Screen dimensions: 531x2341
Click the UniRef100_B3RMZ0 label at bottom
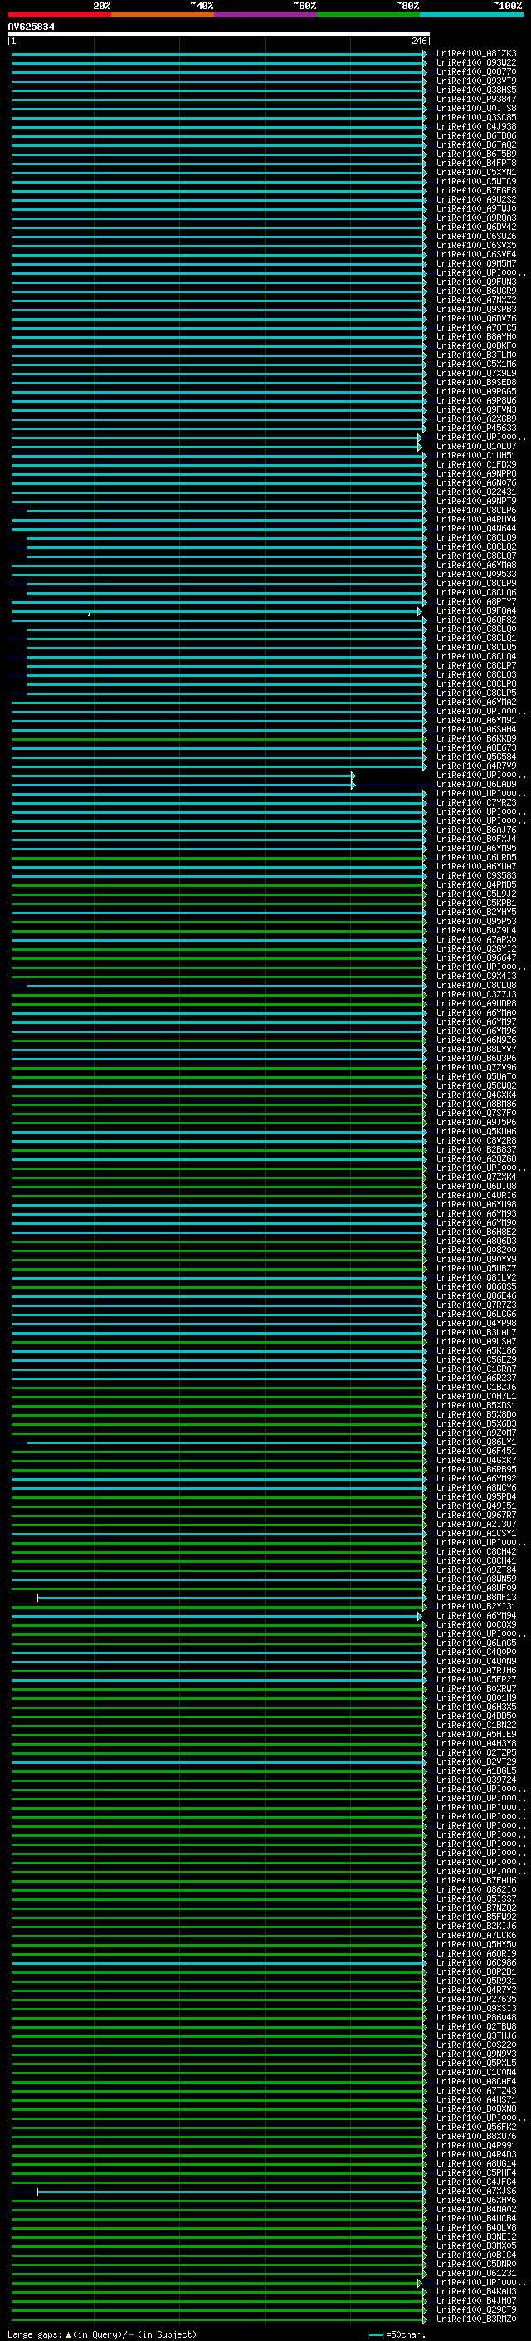tap(475, 2319)
